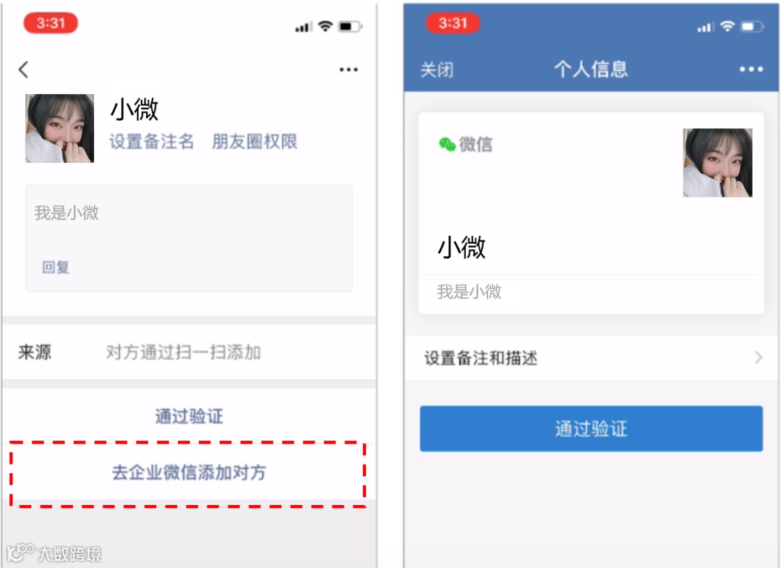Tap 关闭 in the blue header
Viewport: 781px width, 568px height.
437,69
